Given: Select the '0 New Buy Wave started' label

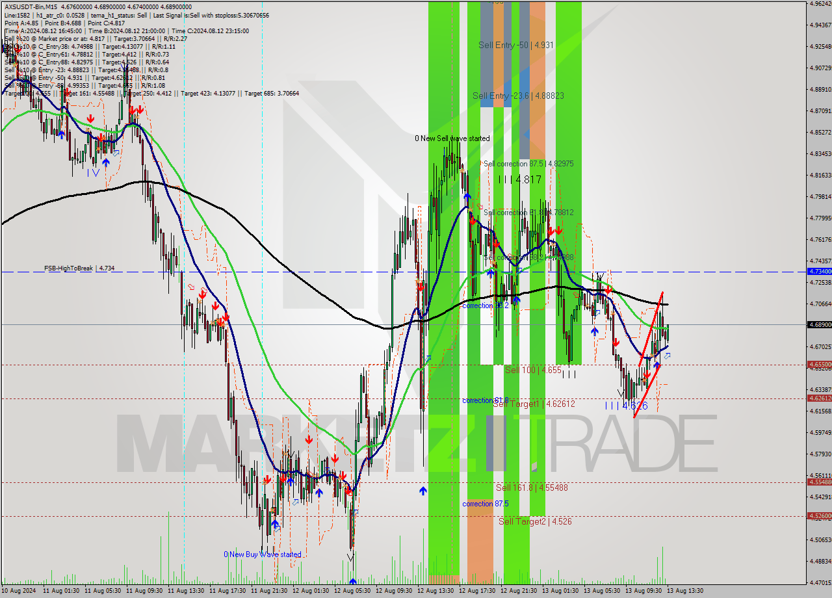Looking at the screenshot, I should click(x=263, y=554).
